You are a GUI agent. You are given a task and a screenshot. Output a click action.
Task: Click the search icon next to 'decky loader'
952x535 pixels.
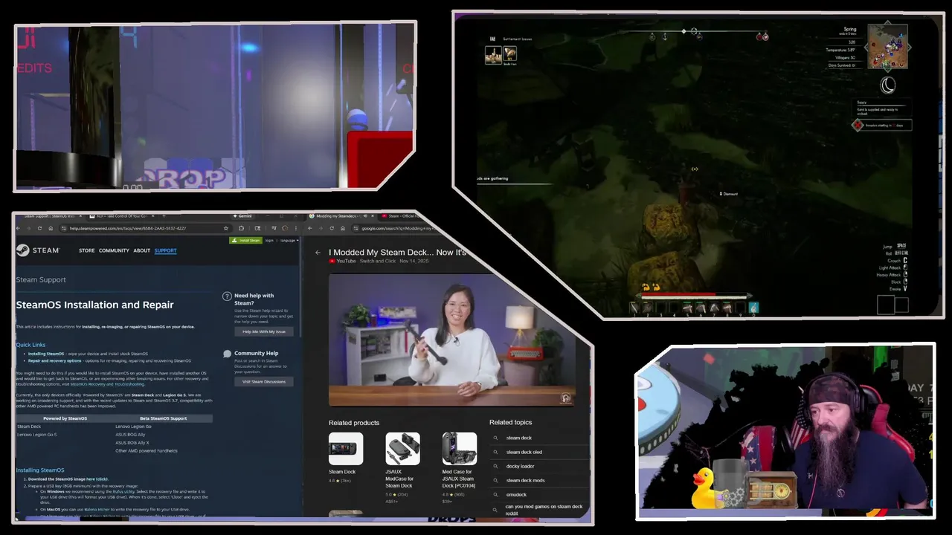click(x=496, y=466)
